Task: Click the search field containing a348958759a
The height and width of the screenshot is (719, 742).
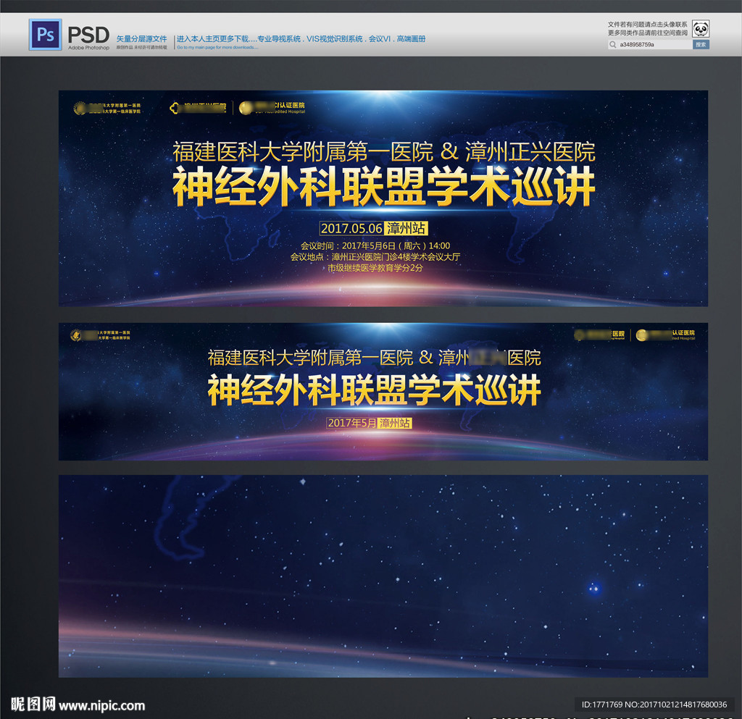Action: point(650,44)
